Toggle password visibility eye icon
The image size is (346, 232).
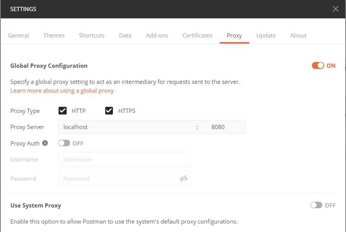pyautogui.click(x=184, y=178)
